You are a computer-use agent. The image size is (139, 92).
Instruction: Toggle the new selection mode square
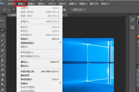pos(14,9)
